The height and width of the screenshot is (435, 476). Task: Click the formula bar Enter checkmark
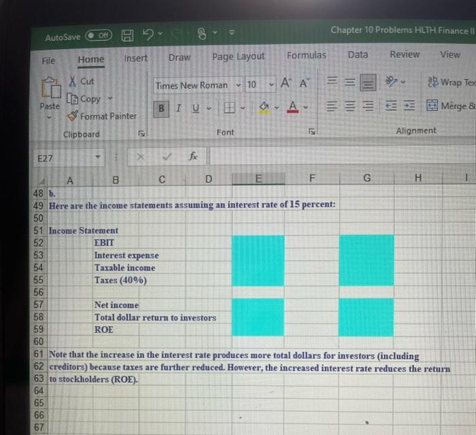coord(167,157)
